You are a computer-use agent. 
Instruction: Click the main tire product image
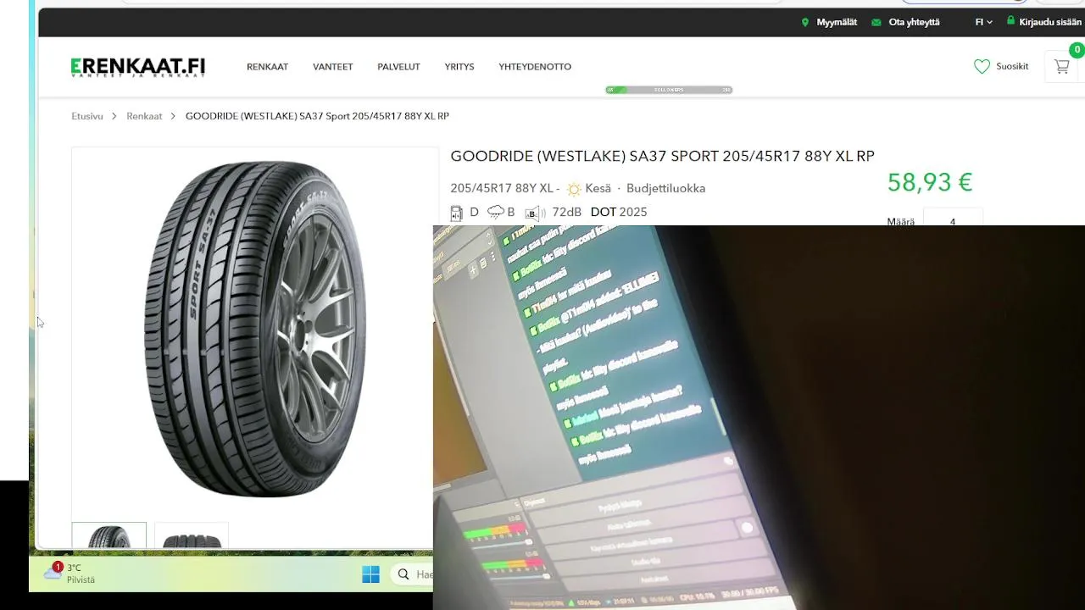tap(255, 330)
